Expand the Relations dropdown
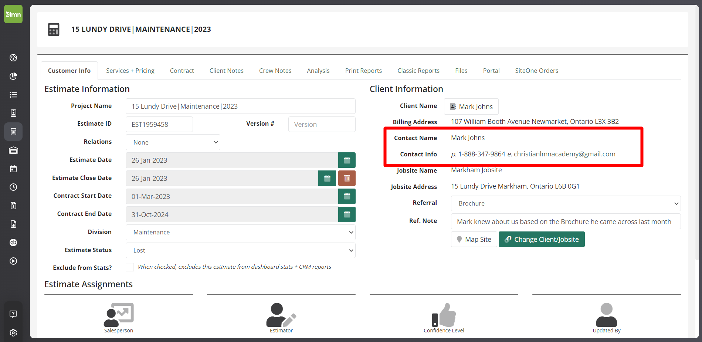 (x=173, y=142)
